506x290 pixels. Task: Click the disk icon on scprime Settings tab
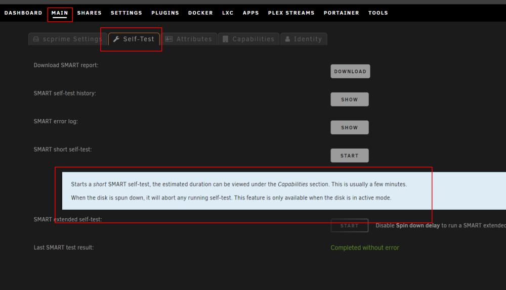click(x=36, y=39)
